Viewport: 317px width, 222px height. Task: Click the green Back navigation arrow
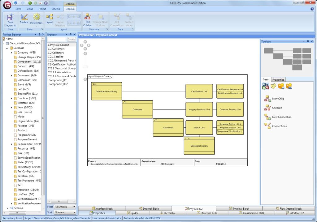(30, 3)
